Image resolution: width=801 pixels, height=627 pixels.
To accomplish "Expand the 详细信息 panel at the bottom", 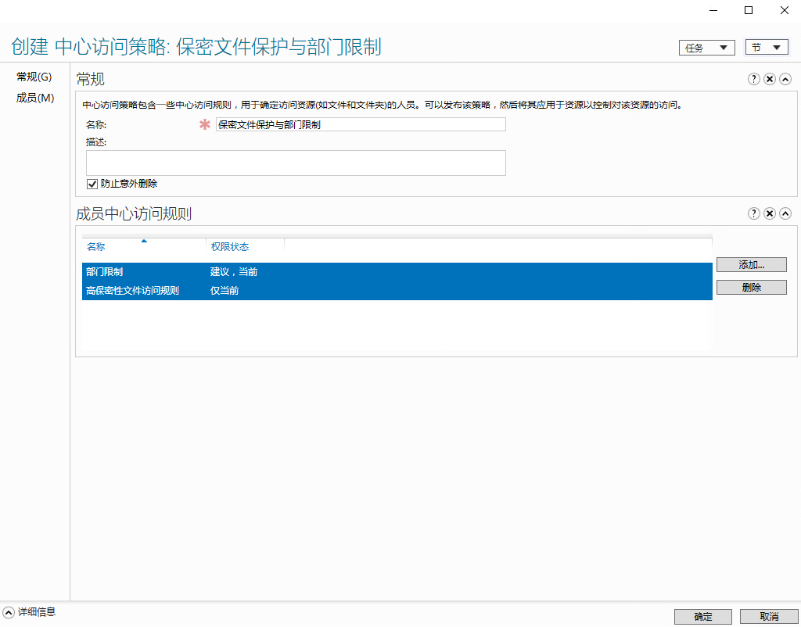I will 8,613.
